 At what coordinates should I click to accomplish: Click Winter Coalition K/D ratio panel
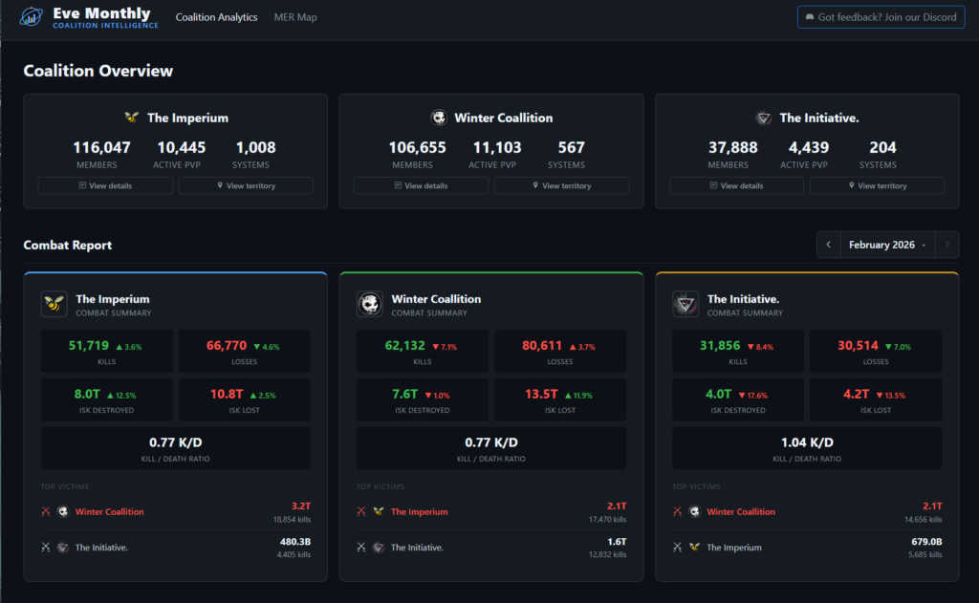point(491,448)
